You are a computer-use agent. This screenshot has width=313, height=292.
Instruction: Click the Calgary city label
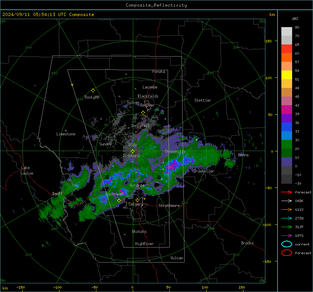(136, 204)
